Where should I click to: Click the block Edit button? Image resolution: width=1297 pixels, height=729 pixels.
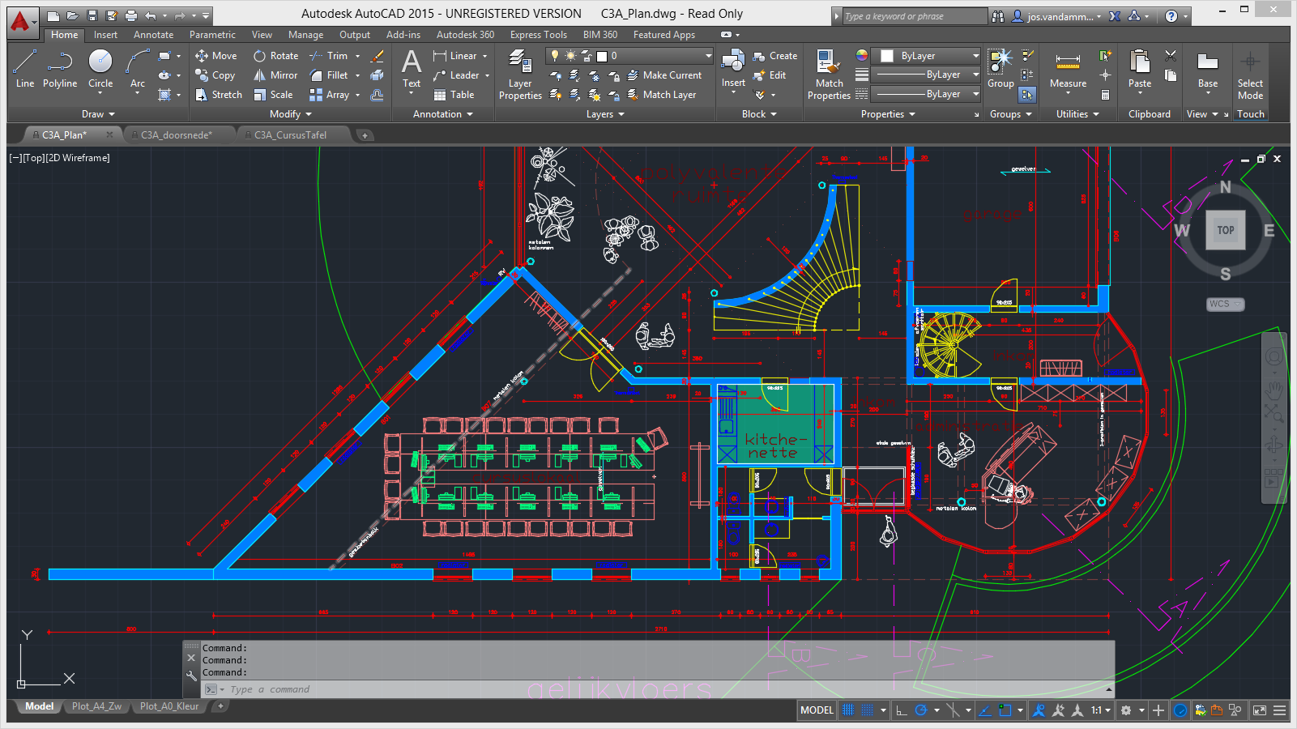(x=770, y=75)
